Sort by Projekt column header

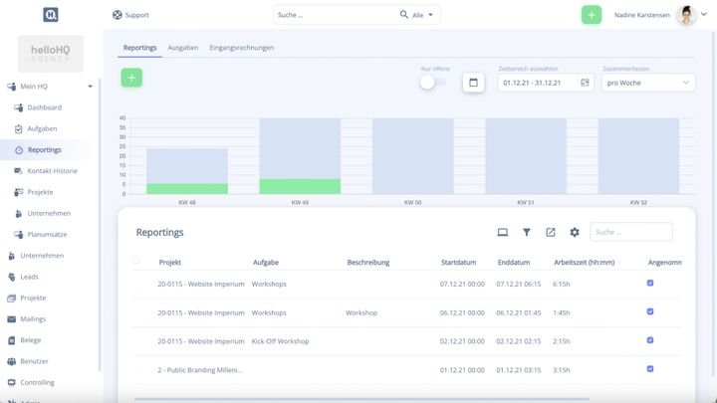click(169, 263)
